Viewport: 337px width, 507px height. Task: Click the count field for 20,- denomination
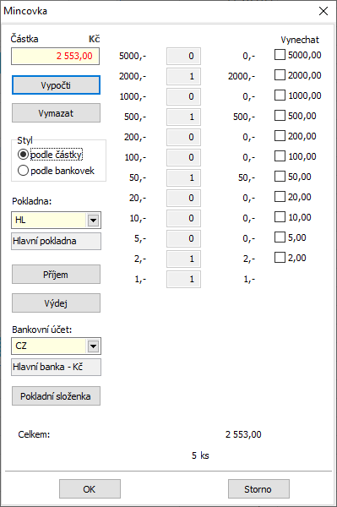pyautogui.click(x=183, y=198)
